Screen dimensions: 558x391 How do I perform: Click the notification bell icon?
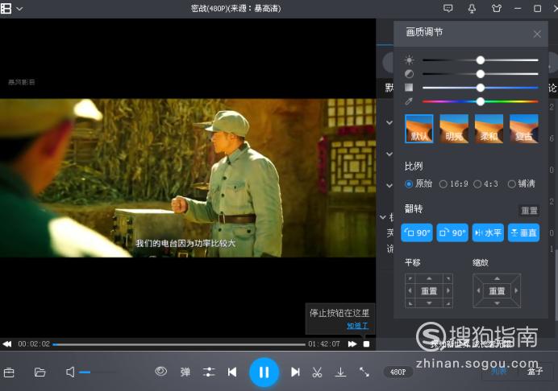[472, 8]
